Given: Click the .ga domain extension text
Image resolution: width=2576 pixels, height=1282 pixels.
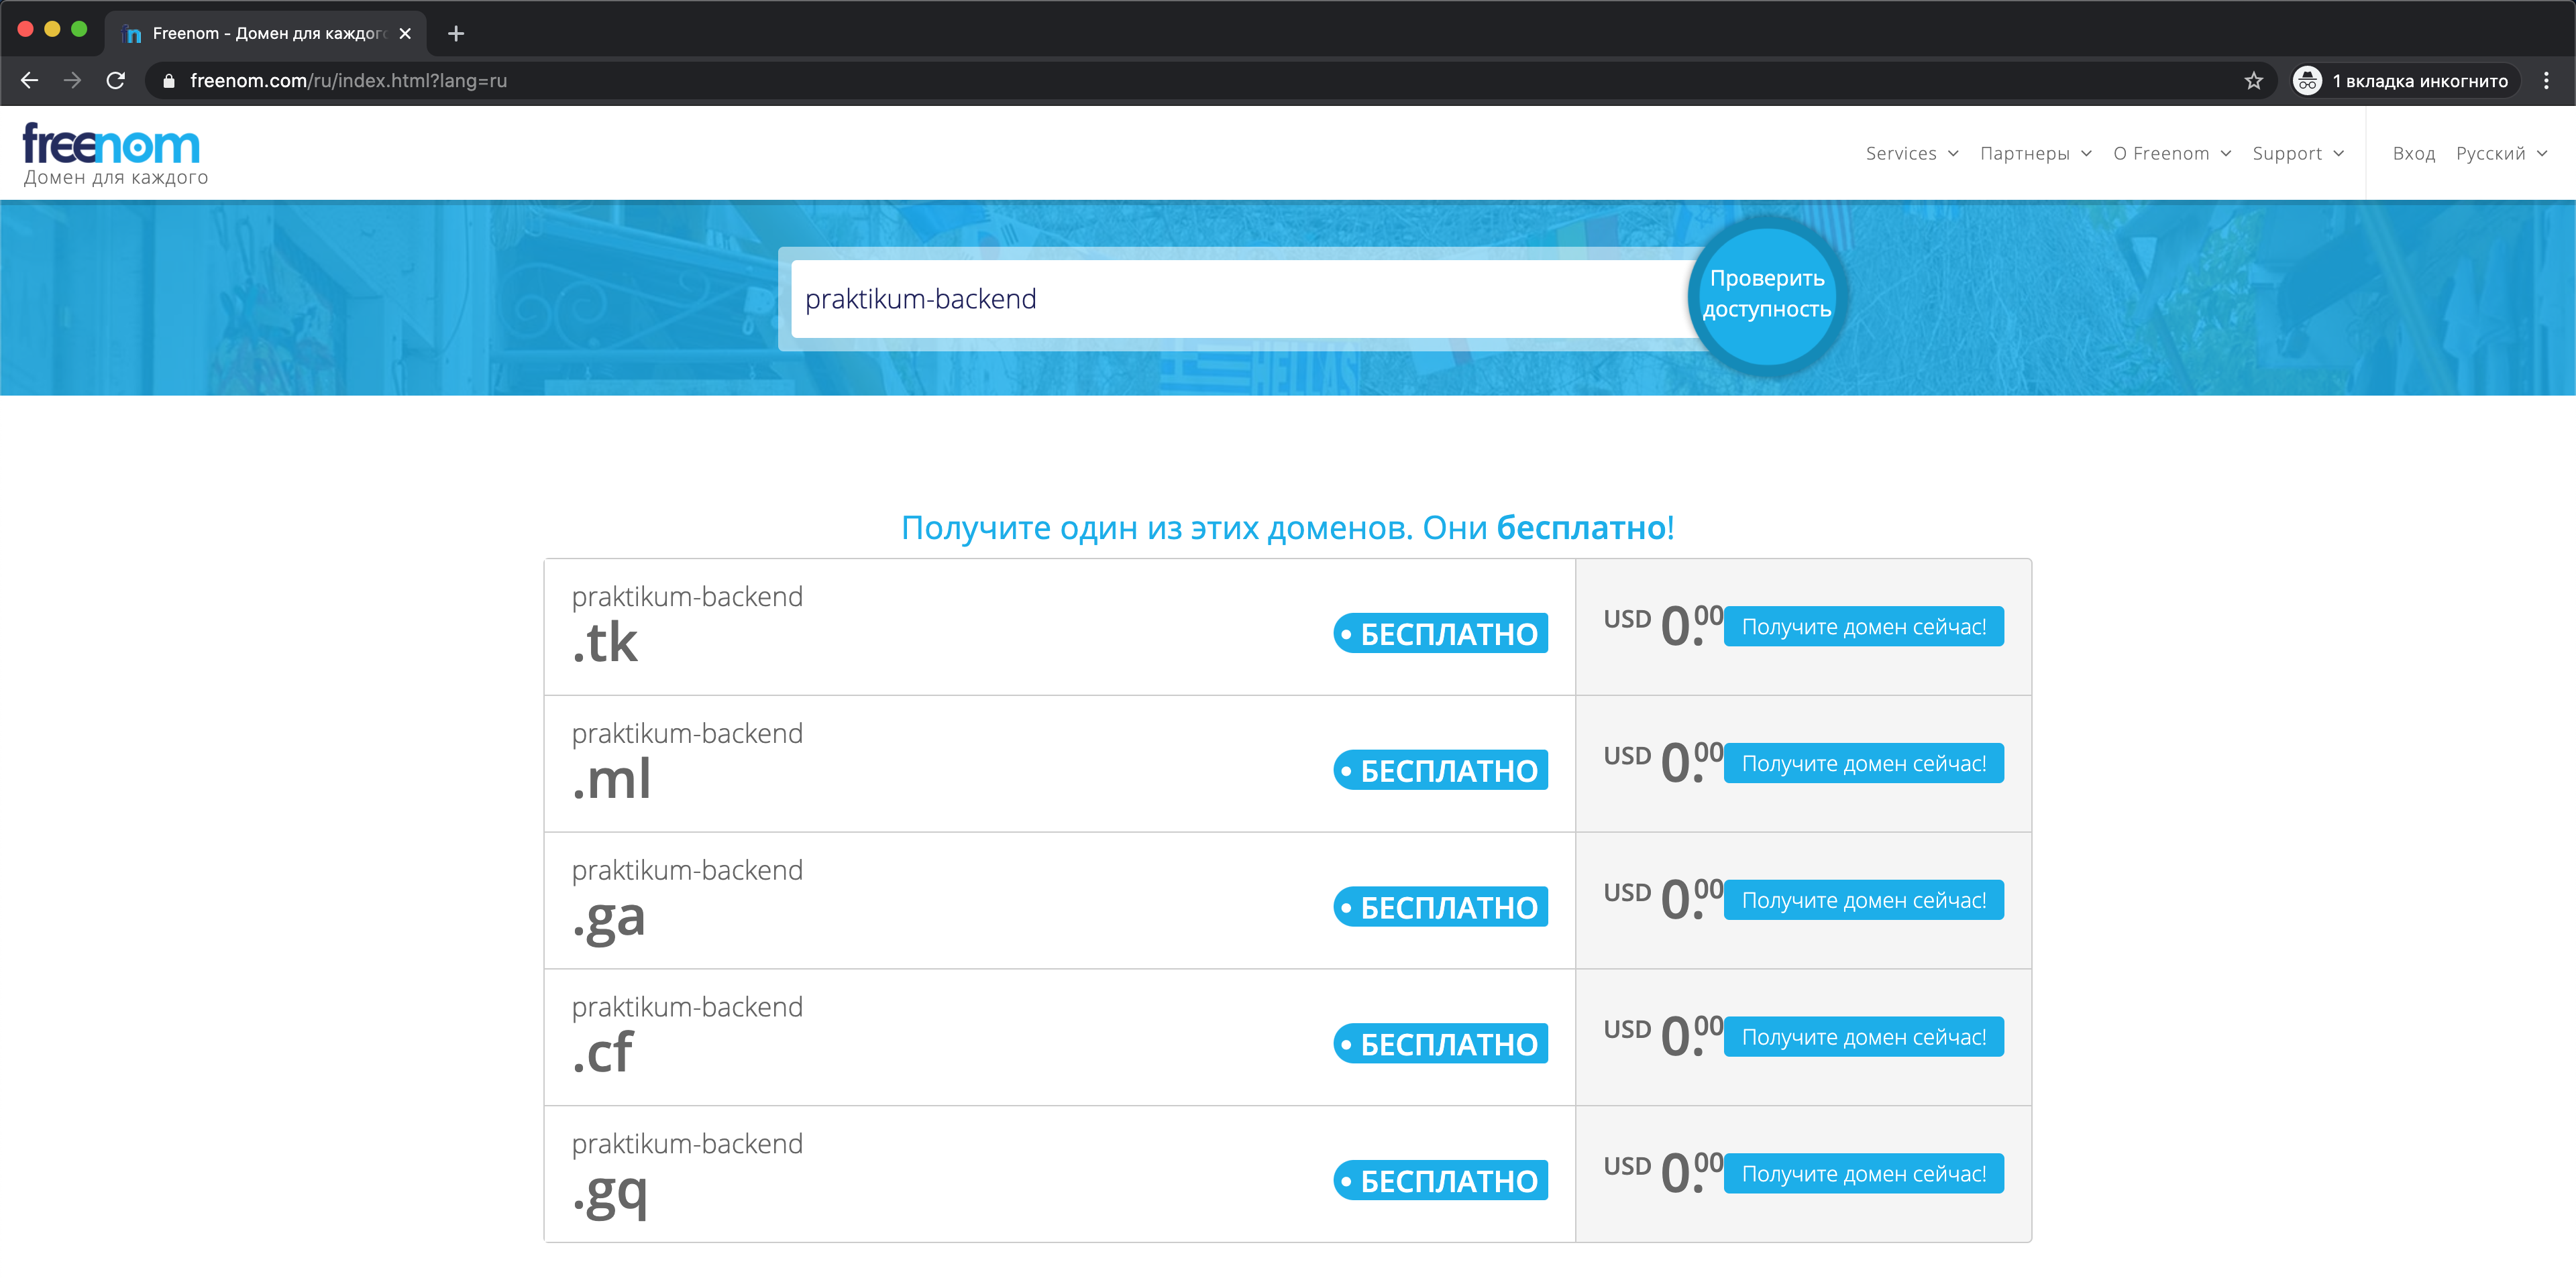Looking at the screenshot, I should pos(609,919).
